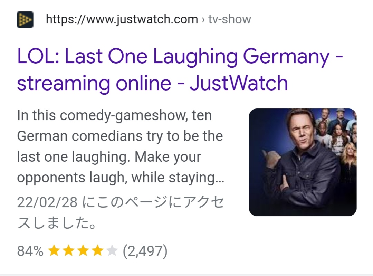Image resolution: width=373 pixels, height=276 pixels.
Task: Select the tv-show breadcrumb segment
Action: pyautogui.click(x=230, y=19)
